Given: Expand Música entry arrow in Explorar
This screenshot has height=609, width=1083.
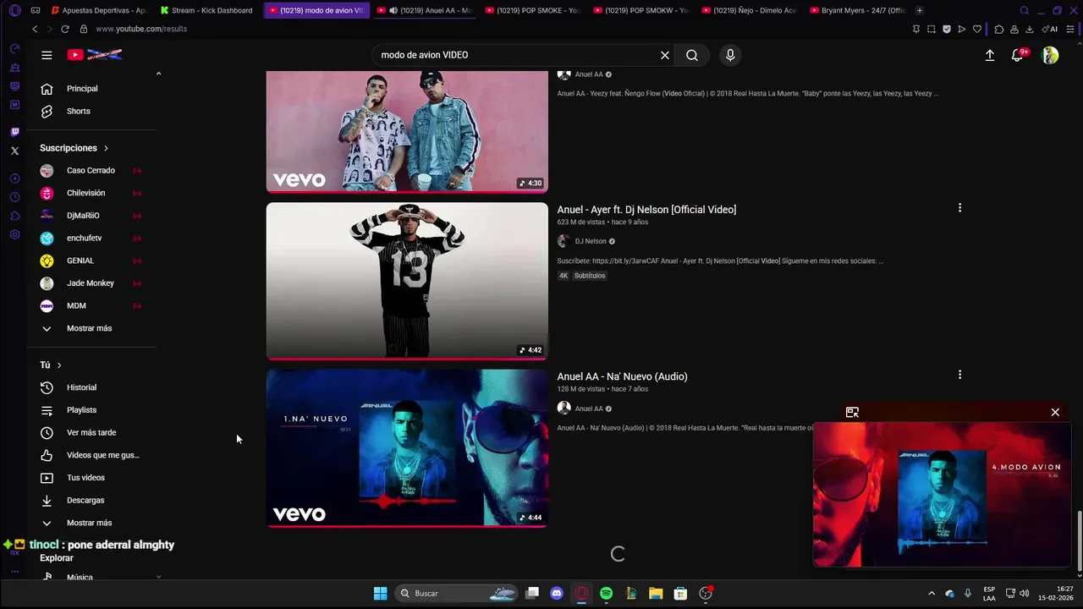Looking at the screenshot, I should (159, 577).
